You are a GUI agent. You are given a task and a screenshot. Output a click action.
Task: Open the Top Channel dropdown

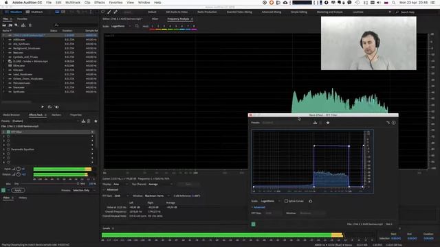tap(160, 185)
